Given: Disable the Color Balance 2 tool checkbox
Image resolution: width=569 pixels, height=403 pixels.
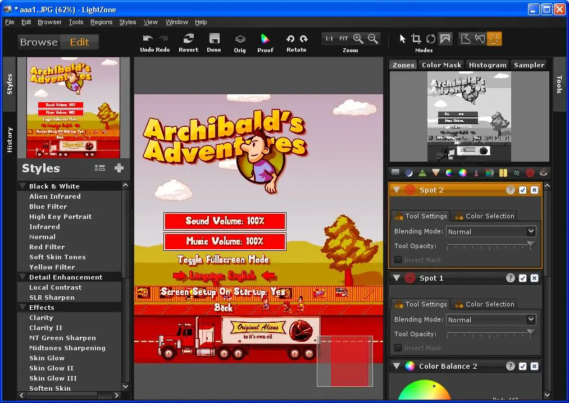Looking at the screenshot, I should 522,367.
